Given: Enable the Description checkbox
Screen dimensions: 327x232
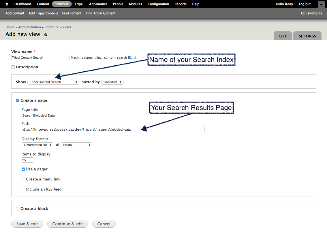Looking at the screenshot, I should 13,67.
